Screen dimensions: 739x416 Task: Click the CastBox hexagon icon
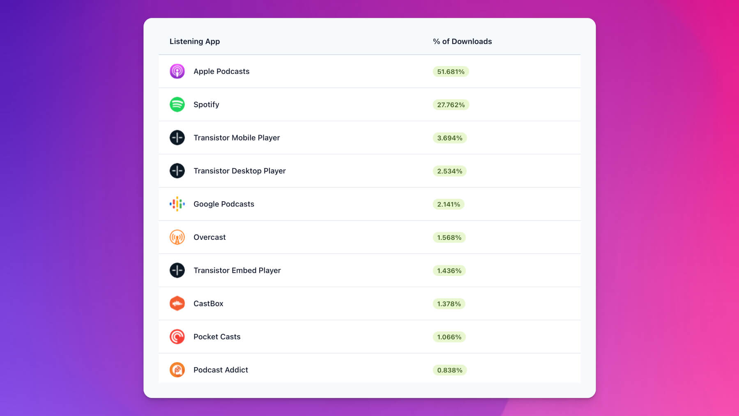pyautogui.click(x=177, y=303)
